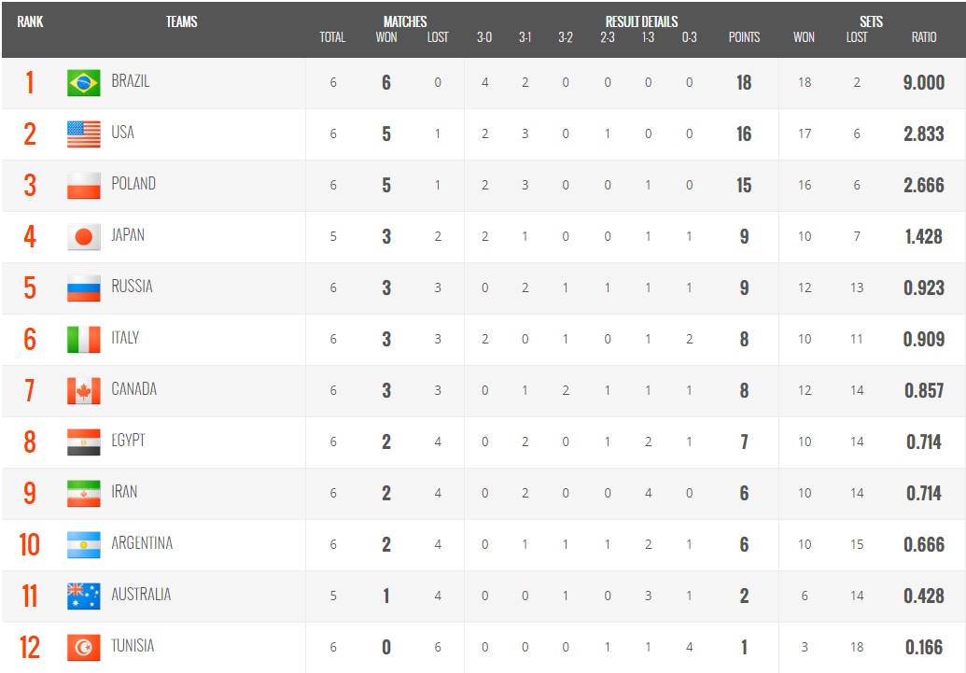Viewport: 966px width, 673px height.
Task: Click the Brazil flag icon
Action: [84, 83]
